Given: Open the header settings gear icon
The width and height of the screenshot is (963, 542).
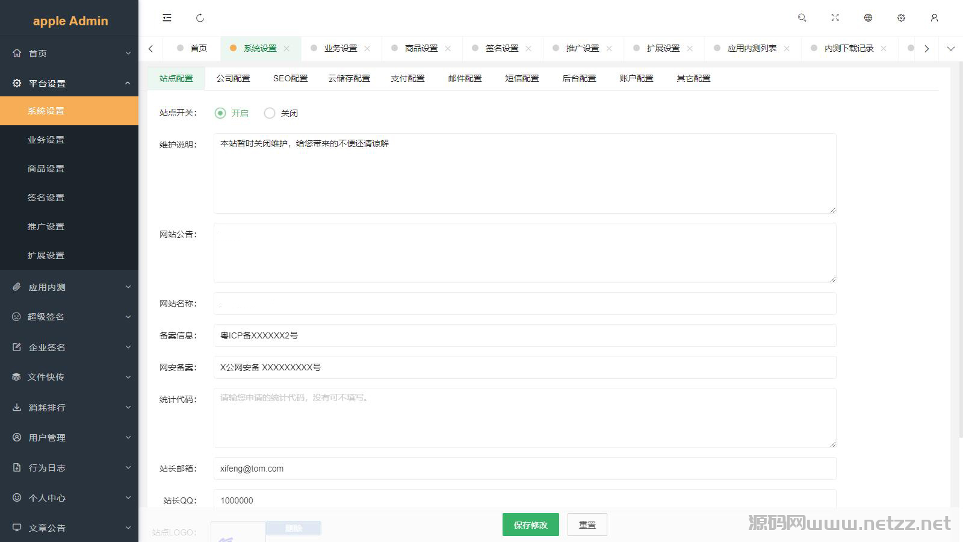Looking at the screenshot, I should coord(901,18).
